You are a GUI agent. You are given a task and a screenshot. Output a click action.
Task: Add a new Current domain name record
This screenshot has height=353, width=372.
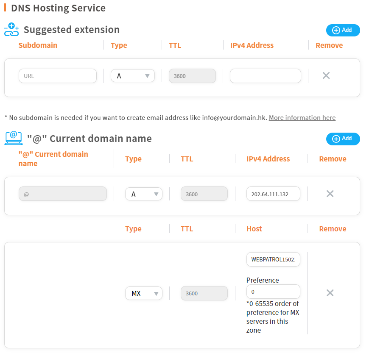click(x=343, y=139)
